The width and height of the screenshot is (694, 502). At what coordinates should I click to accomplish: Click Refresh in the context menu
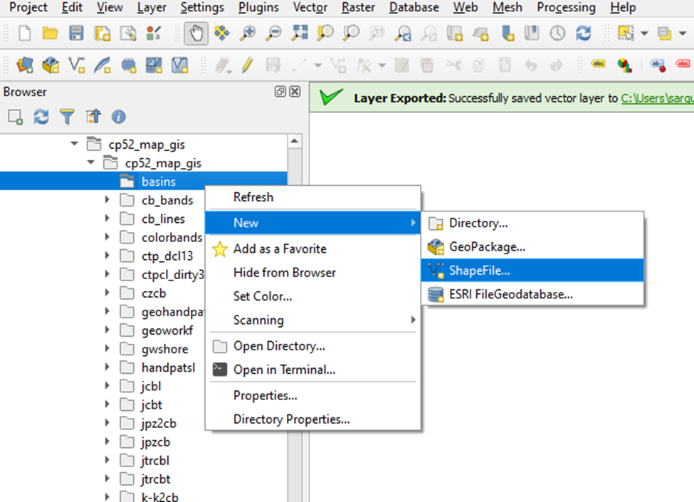(x=313, y=197)
